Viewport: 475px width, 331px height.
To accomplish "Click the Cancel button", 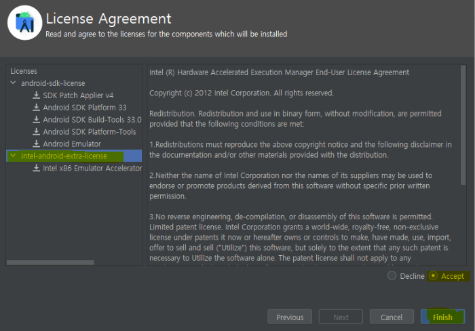I will point(392,317).
